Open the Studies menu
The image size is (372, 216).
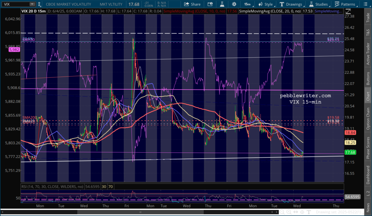[318, 4]
